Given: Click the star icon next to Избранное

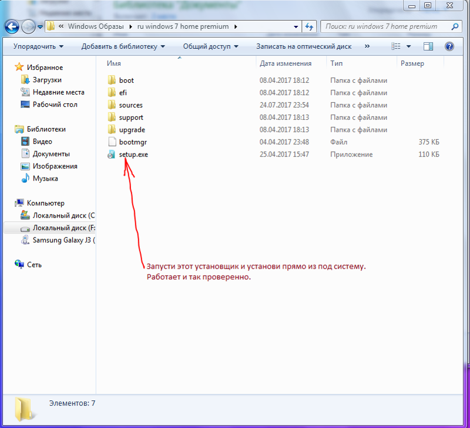Looking at the screenshot, I should click(x=19, y=67).
